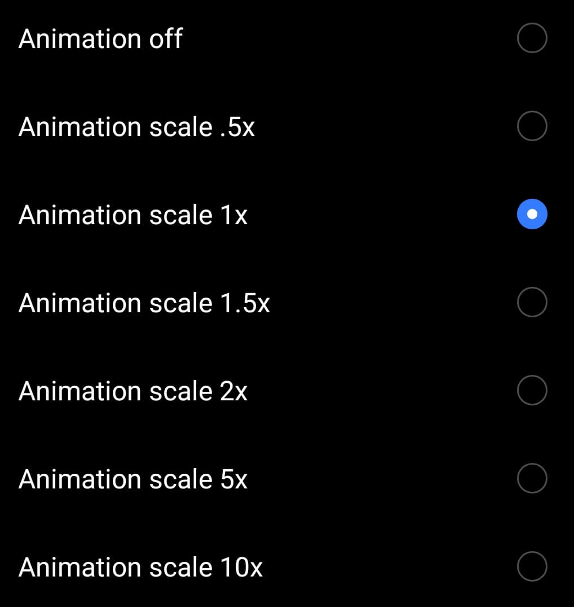Choose five-times scale via the 5x circle
This screenshot has width=574, height=607.
532,479
